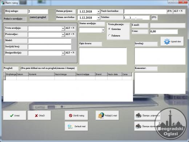Click the NazivUsluge column header
Screen dimensions: 189x142
65,74
